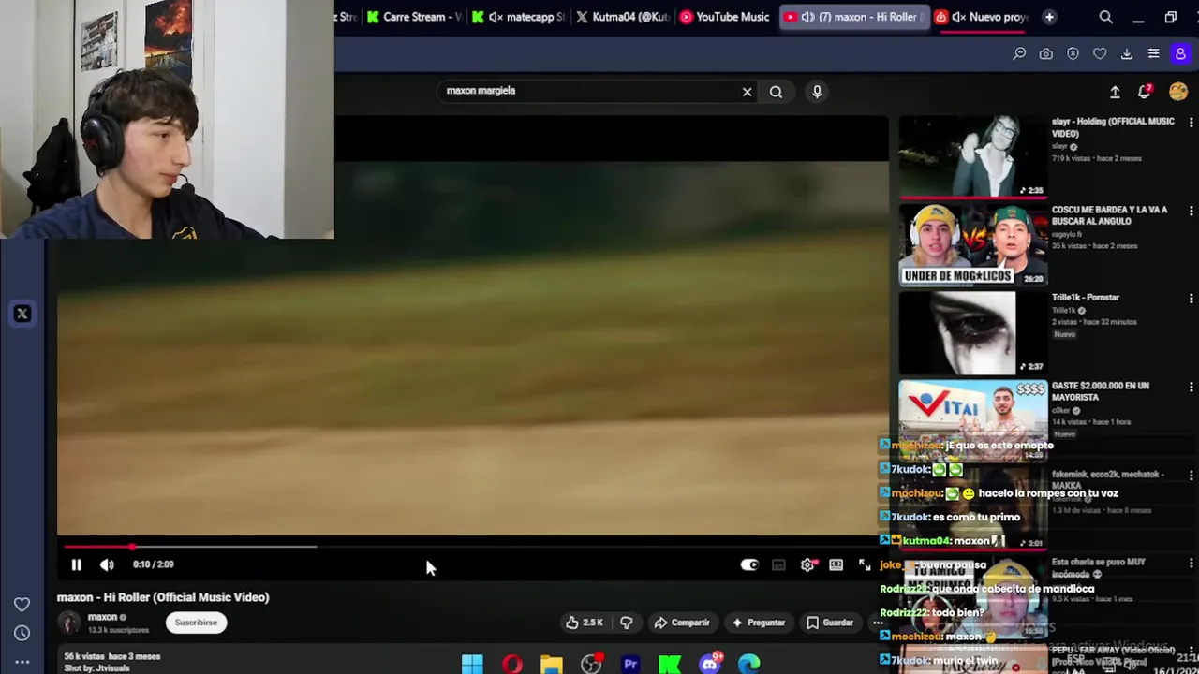The image size is (1199, 674).
Task: Search tabs with magnifier in tab bar
Action: pyautogui.click(x=1105, y=17)
